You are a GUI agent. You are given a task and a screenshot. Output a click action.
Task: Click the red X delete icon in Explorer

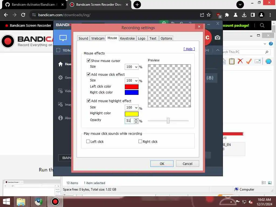click(x=240, y=61)
